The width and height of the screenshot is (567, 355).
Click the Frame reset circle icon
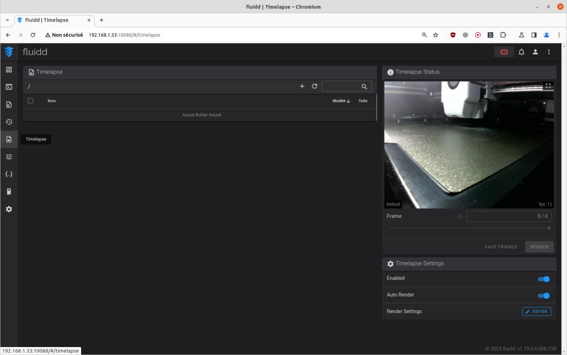point(460,217)
